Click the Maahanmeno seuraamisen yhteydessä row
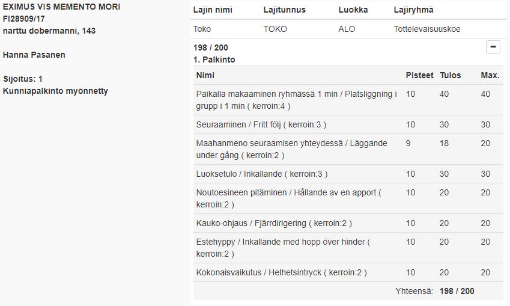Viewport: 510px width, 306px height. pyautogui.click(x=348, y=150)
